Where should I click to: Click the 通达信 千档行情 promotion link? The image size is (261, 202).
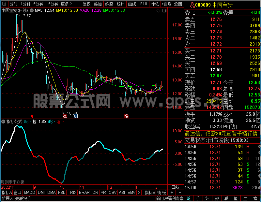click(221, 134)
